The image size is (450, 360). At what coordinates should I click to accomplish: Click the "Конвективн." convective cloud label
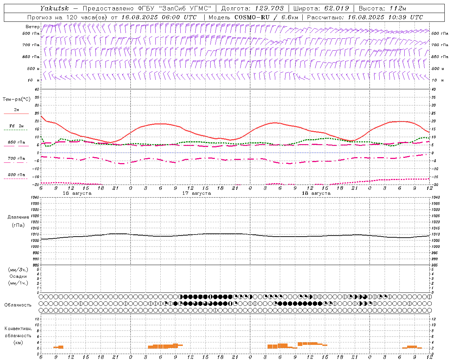click(x=18, y=329)
